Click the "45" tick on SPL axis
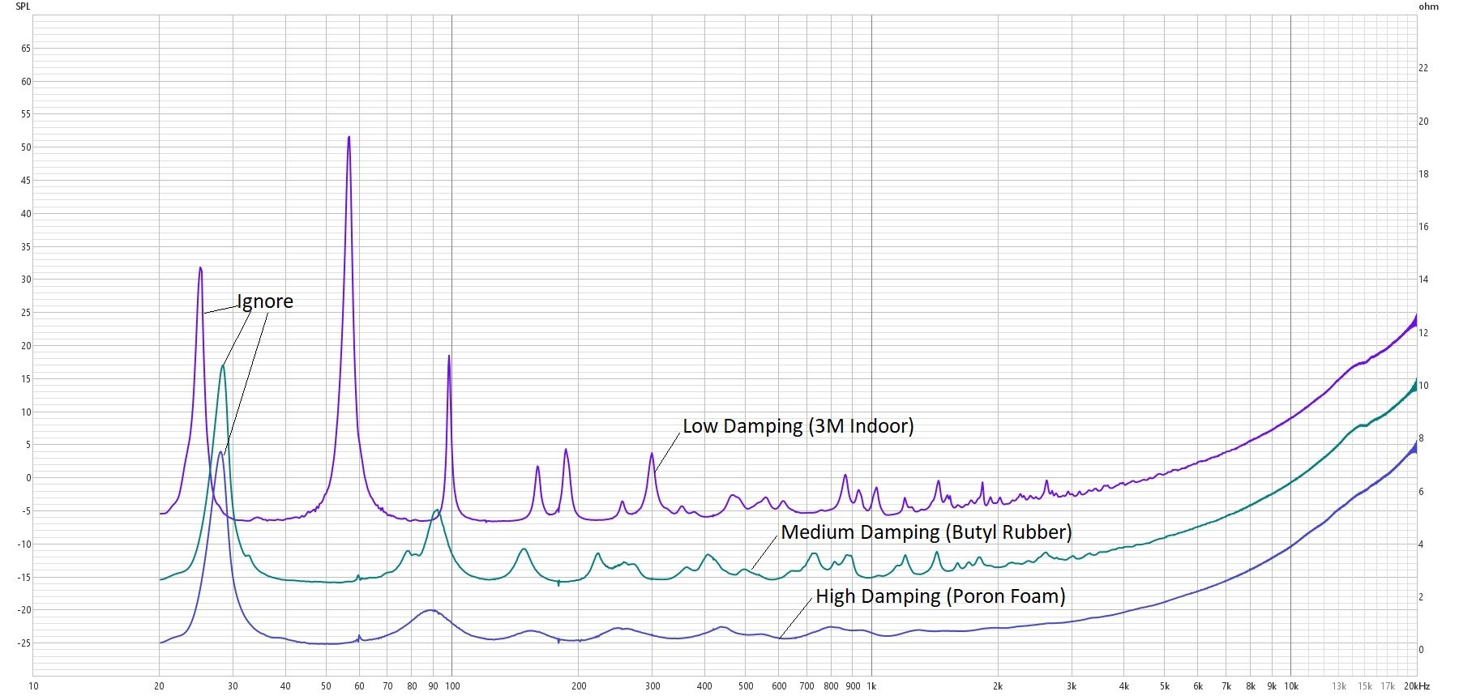Viewport: 1459px width, 696px height. click(x=26, y=181)
